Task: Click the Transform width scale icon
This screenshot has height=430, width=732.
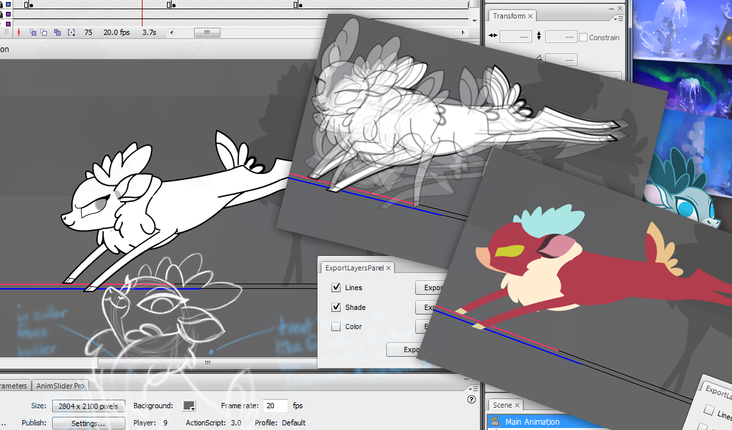Action: (493, 36)
